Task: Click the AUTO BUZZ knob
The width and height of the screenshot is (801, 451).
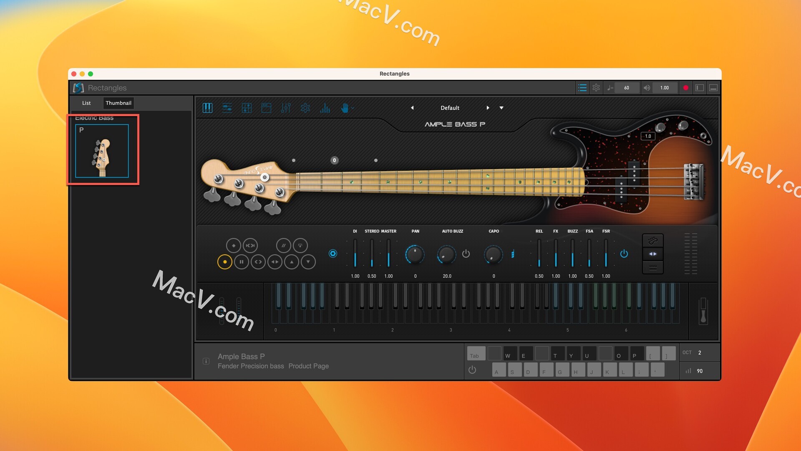Action: click(x=447, y=254)
